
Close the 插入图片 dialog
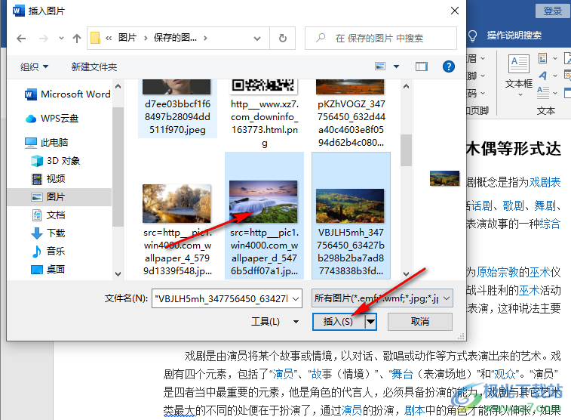pyautogui.click(x=455, y=11)
